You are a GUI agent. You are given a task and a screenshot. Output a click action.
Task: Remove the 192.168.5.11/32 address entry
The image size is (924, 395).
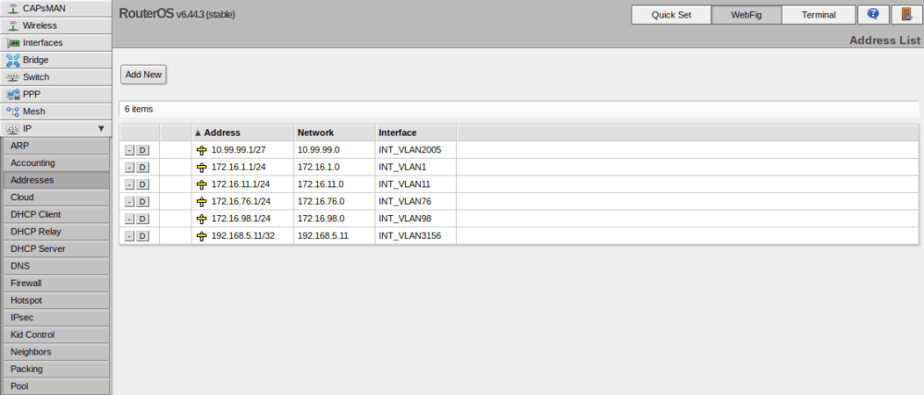point(129,235)
